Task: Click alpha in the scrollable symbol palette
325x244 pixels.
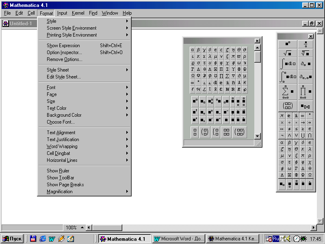Action: tap(193, 50)
